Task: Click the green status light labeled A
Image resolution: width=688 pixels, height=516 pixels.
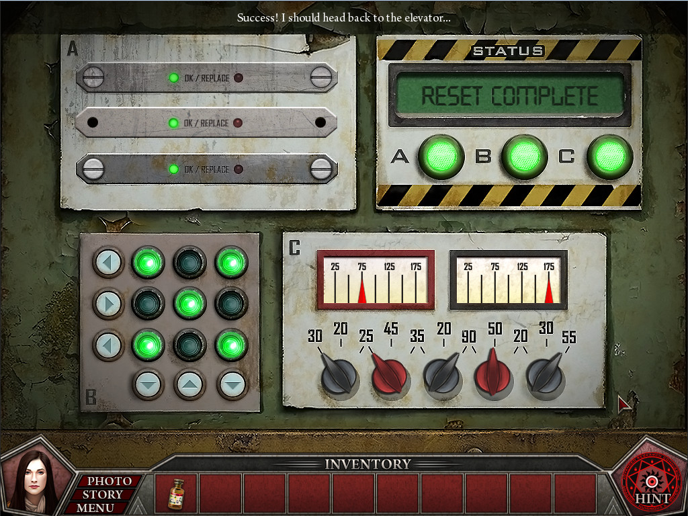Action: (441, 157)
